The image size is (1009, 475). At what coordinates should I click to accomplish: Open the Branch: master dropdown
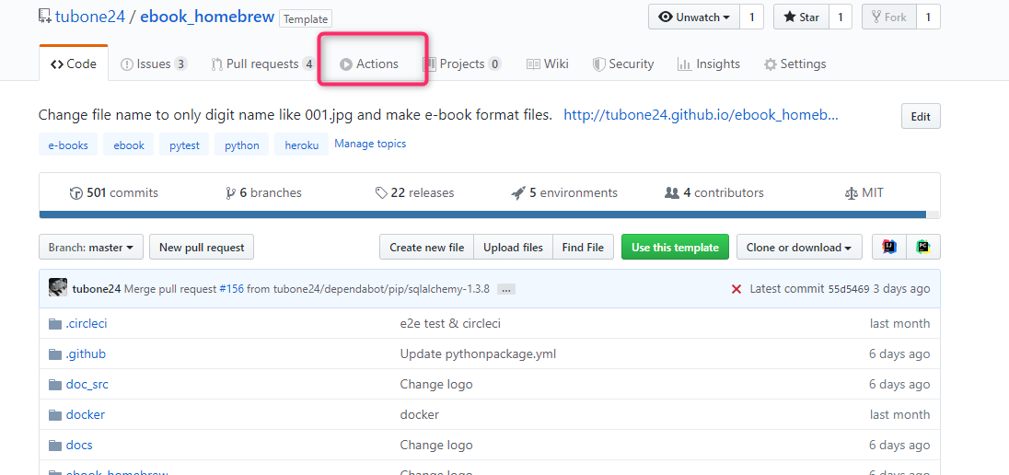click(x=91, y=247)
